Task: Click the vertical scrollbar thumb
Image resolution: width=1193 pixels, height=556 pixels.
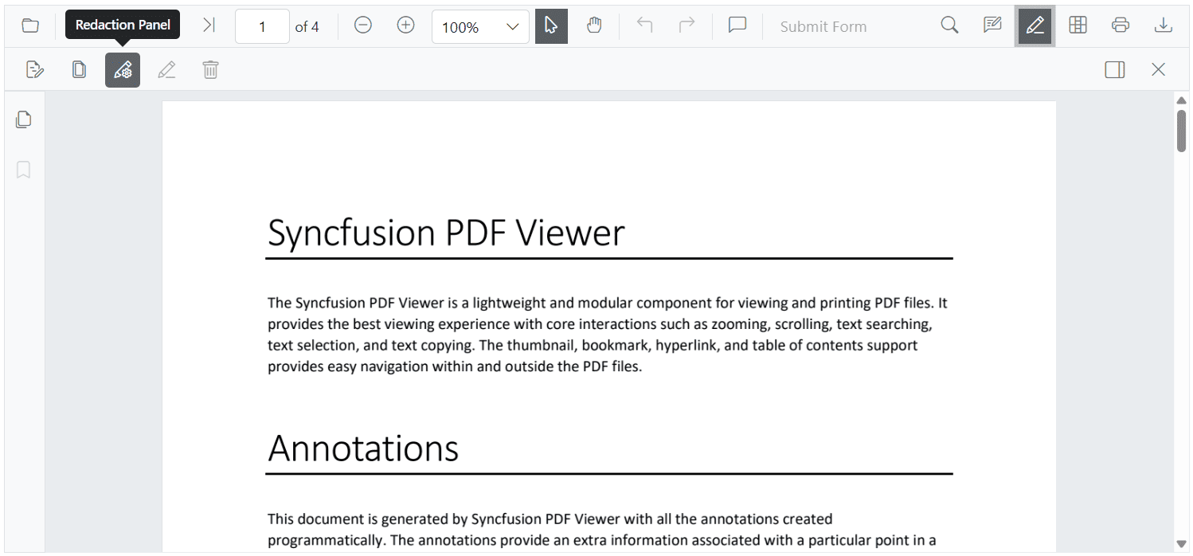Action: 1182,131
